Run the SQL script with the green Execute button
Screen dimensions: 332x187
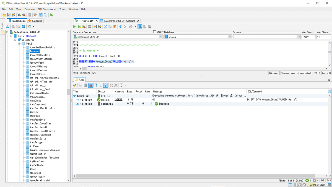(x=74, y=27)
